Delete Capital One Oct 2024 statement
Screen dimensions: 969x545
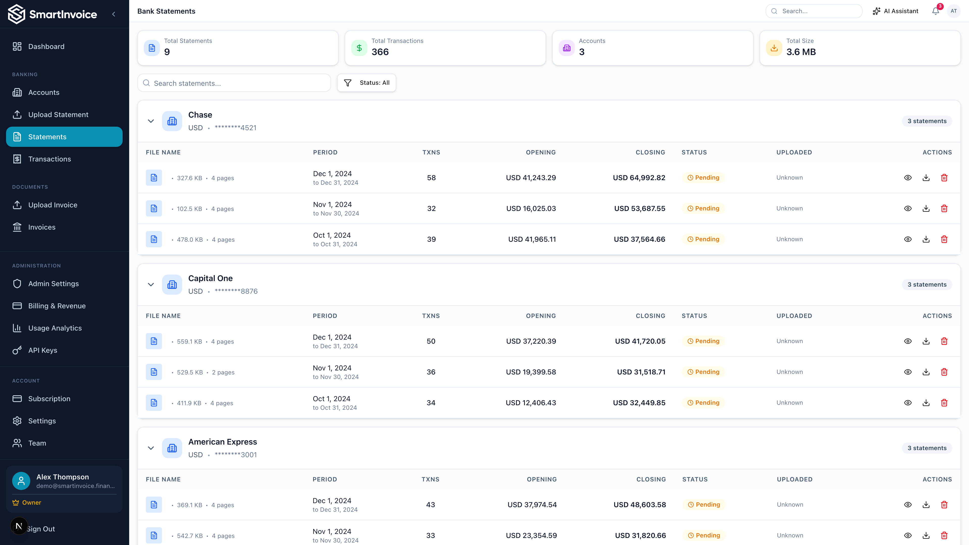(944, 403)
